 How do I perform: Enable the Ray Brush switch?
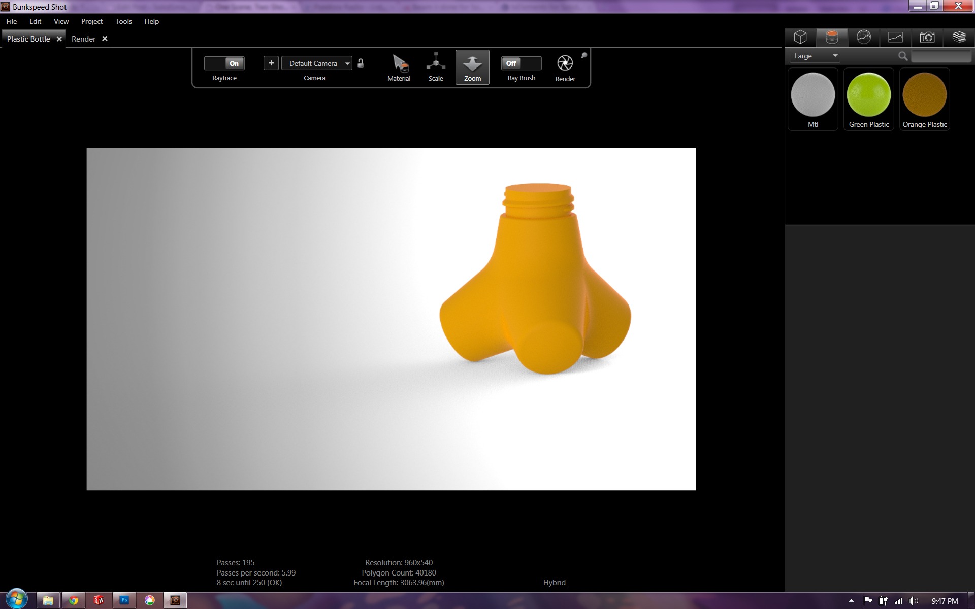(x=521, y=63)
